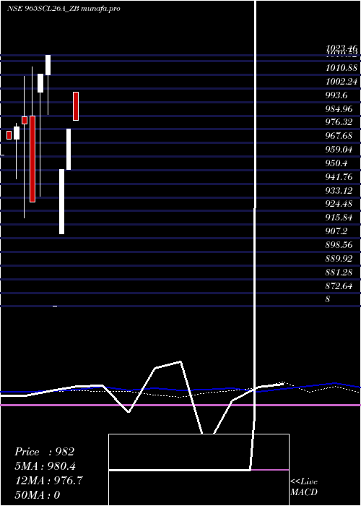Click the 967.68 price axis label
This screenshot has height=506, width=361.
tap(339, 136)
